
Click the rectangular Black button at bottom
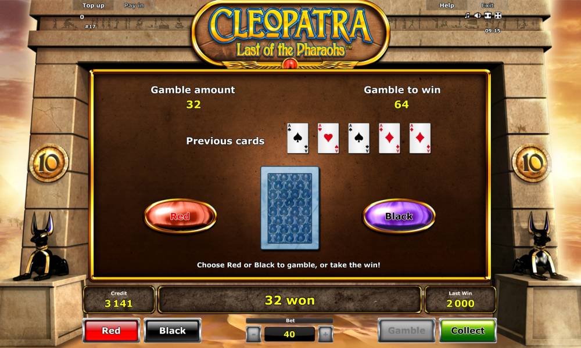[x=173, y=330]
